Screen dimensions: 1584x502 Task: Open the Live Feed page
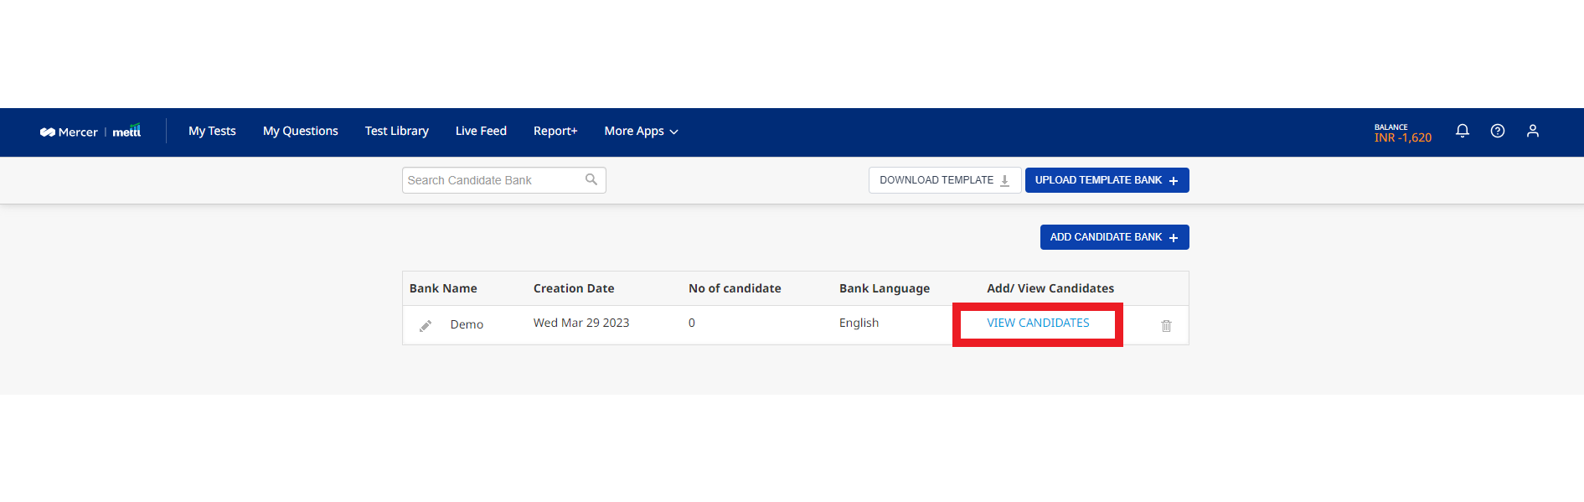481,131
